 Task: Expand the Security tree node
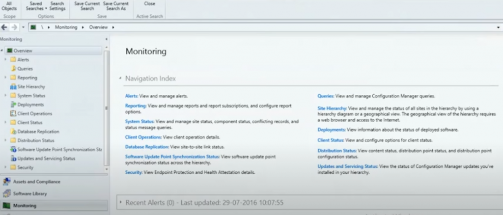(5, 167)
